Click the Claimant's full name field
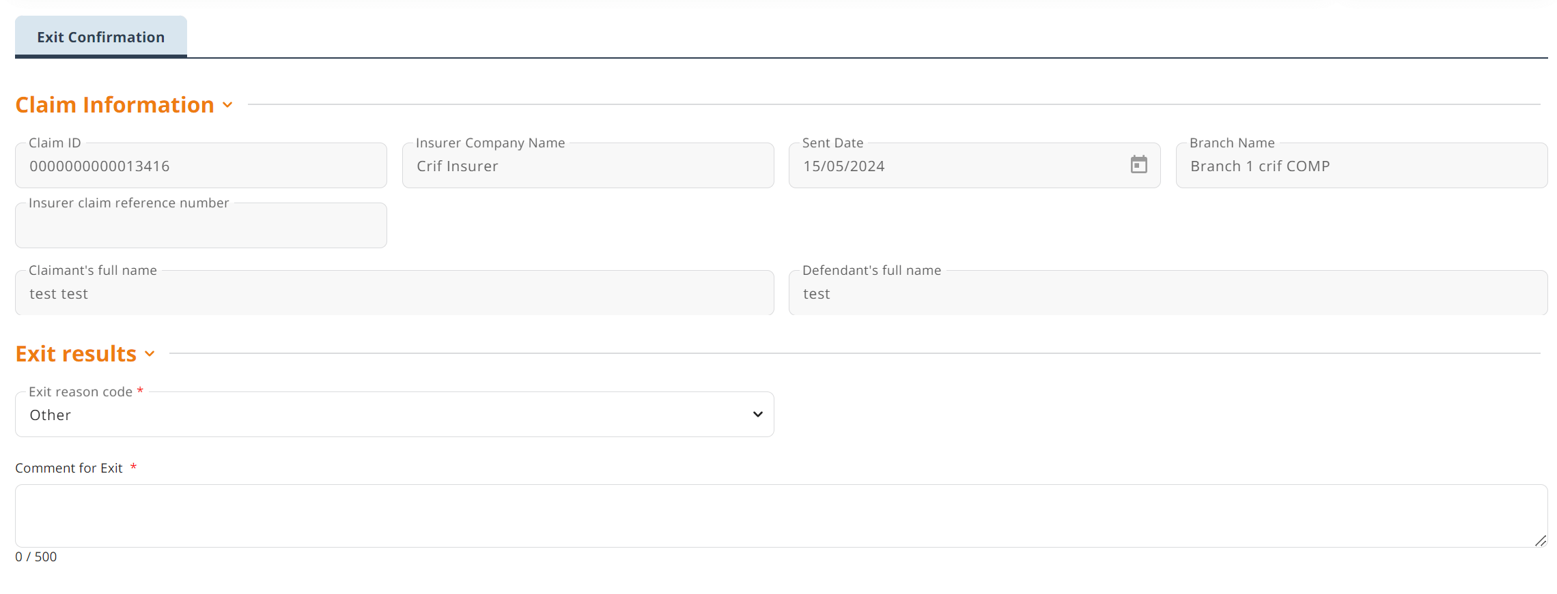The height and width of the screenshot is (594, 1557). pos(394,293)
